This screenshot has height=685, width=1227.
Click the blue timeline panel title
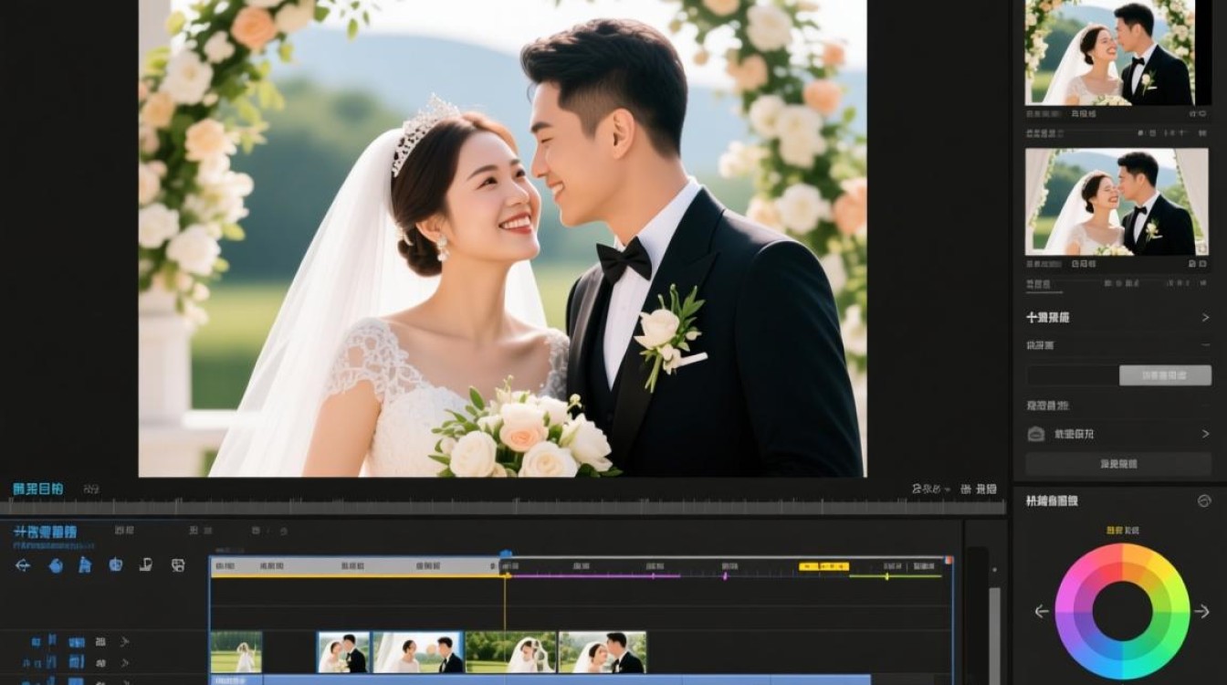(46, 532)
